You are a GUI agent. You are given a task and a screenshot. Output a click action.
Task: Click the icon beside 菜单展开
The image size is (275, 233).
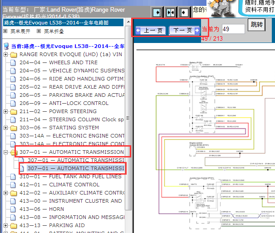[5, 31]
